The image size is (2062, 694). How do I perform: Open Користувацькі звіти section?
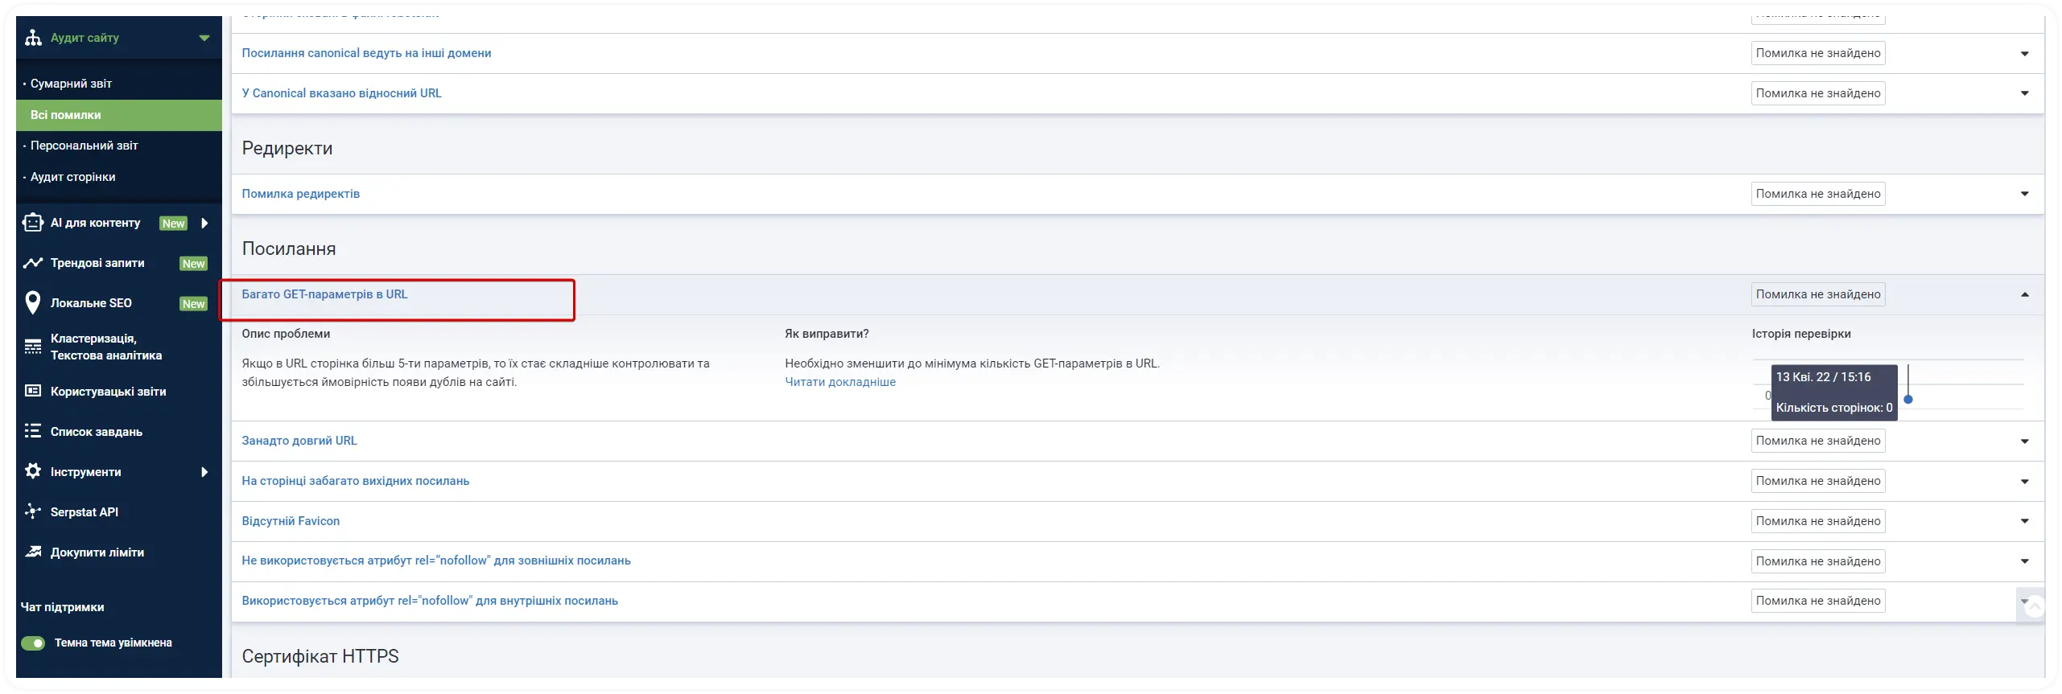coord(108,392)
